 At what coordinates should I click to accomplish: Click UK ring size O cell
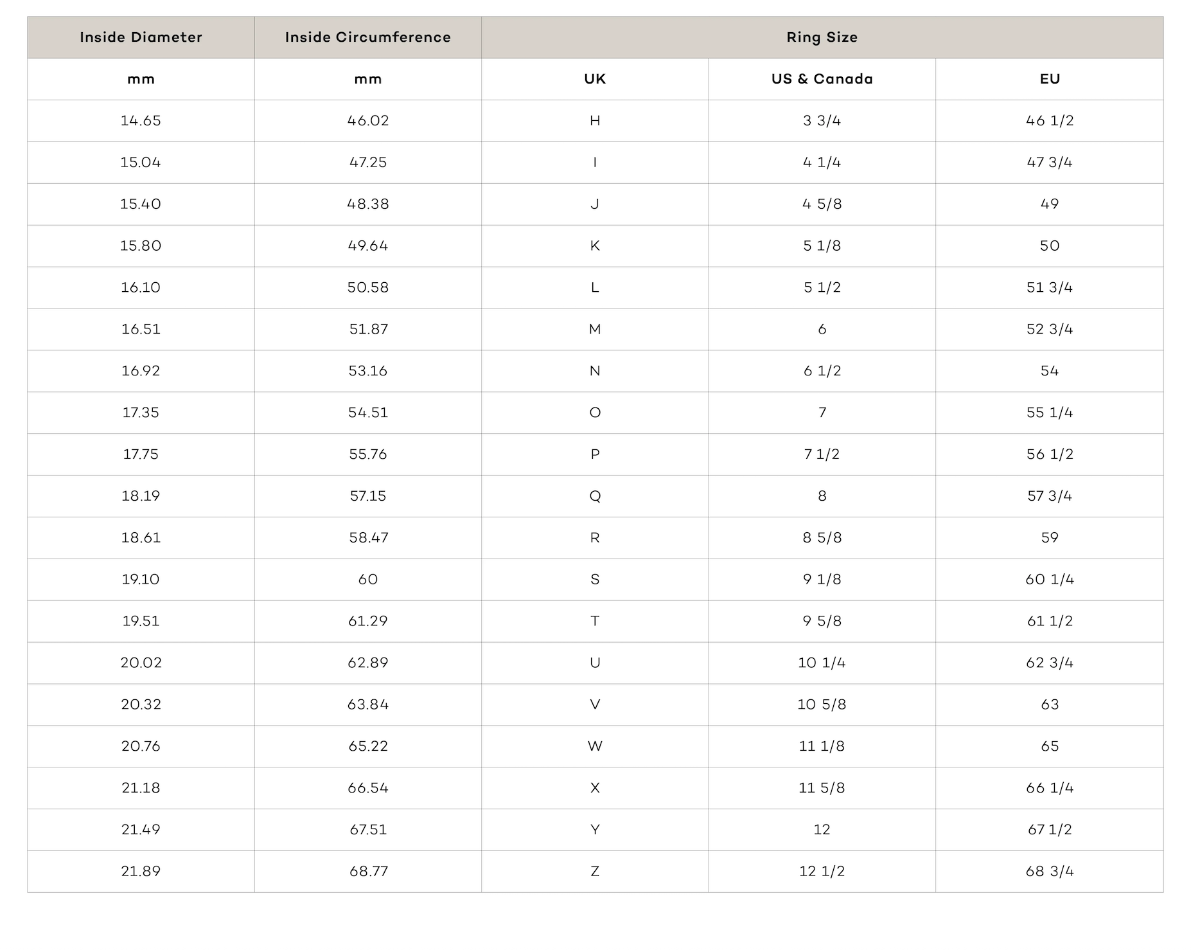coord(595,413)
